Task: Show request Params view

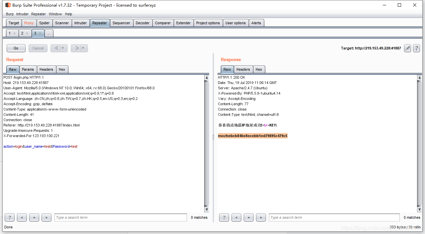Action: click(x=28, y=69)
